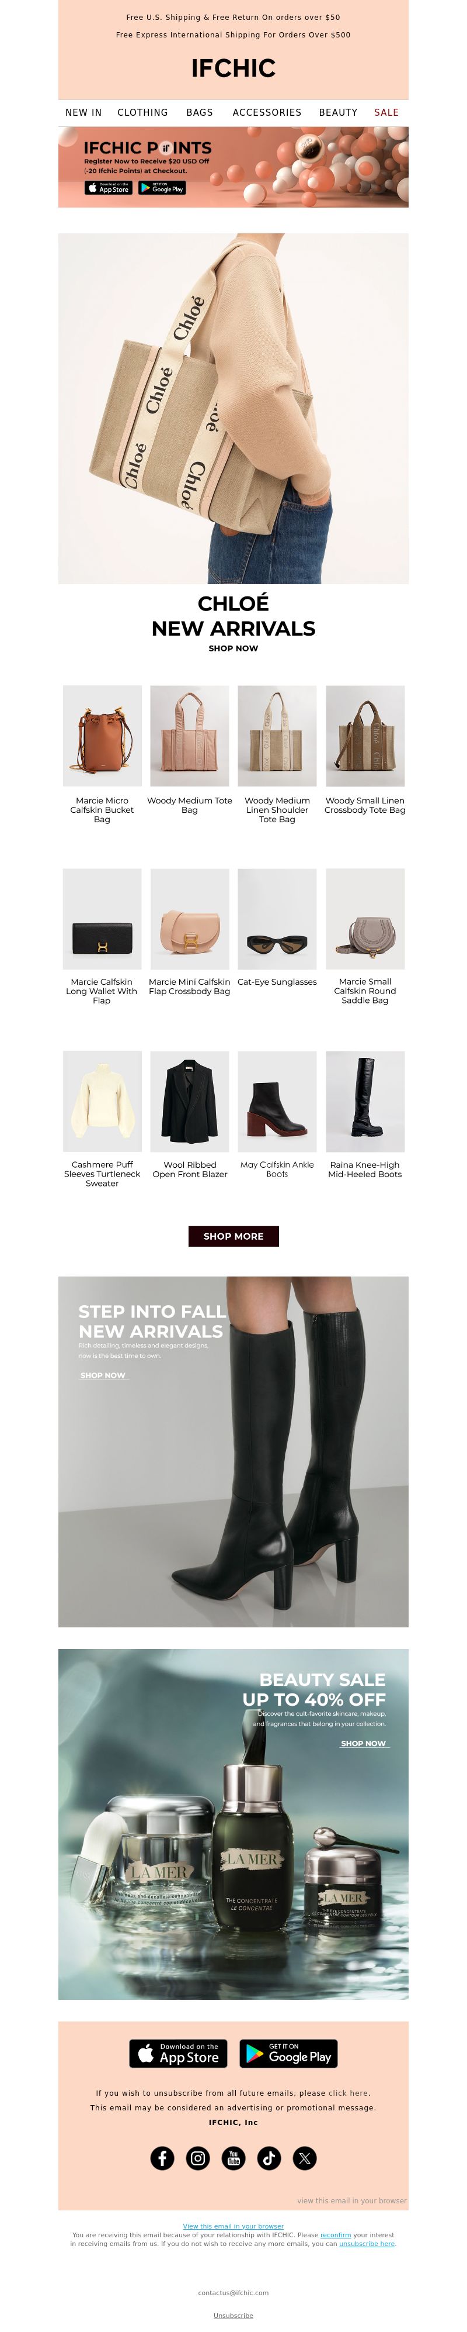Click the 'unsubscribe here' link
467x2332 pixels.
pyautogui.click(x=367, y=2243)
